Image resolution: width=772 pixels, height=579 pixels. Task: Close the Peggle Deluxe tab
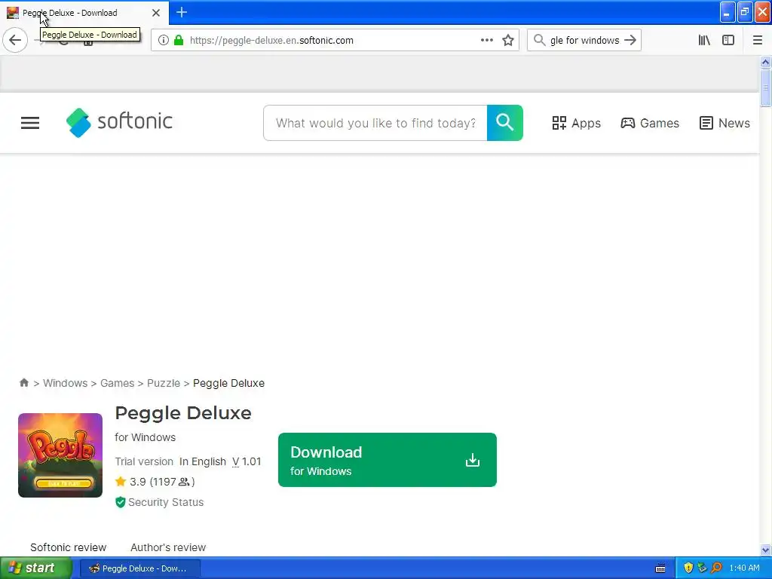tap(155, 13)
